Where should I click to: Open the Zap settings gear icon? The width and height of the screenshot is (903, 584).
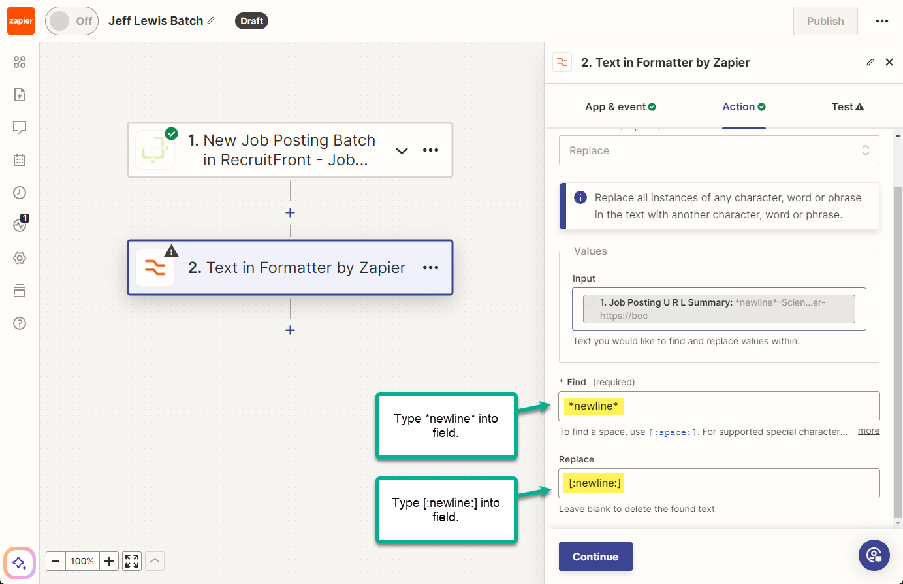pyautogui.click(x=20, y=258)
